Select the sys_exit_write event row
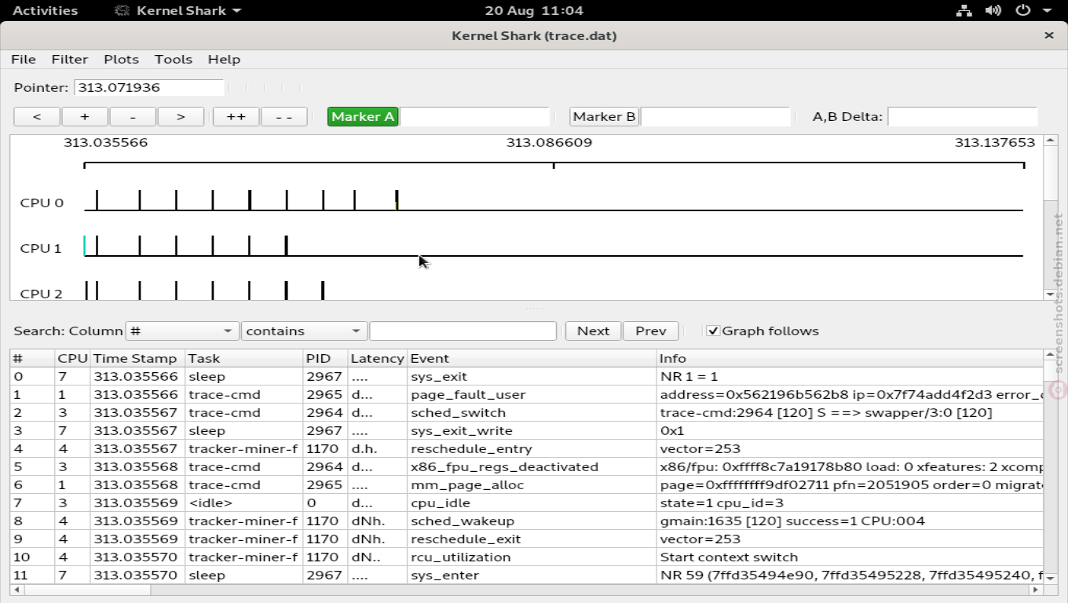Image resolution: width=1068 pixels, height=603 pixels. 526,431
